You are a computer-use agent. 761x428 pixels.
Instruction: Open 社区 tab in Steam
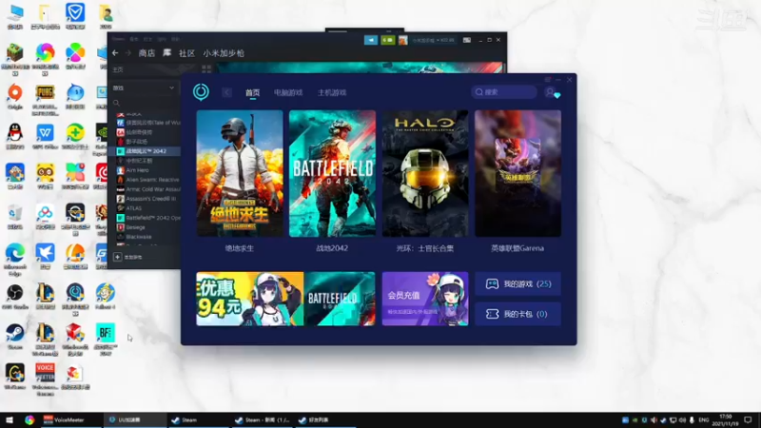click(186, 53)
